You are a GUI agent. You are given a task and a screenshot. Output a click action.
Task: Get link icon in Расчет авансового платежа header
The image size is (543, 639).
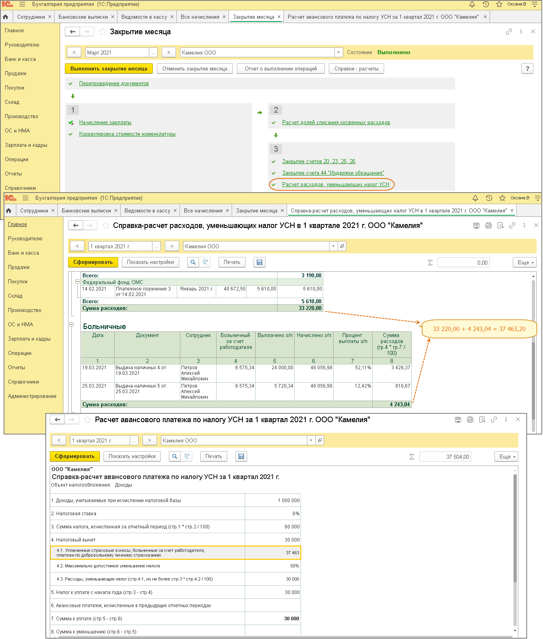[x=494, y=420]
